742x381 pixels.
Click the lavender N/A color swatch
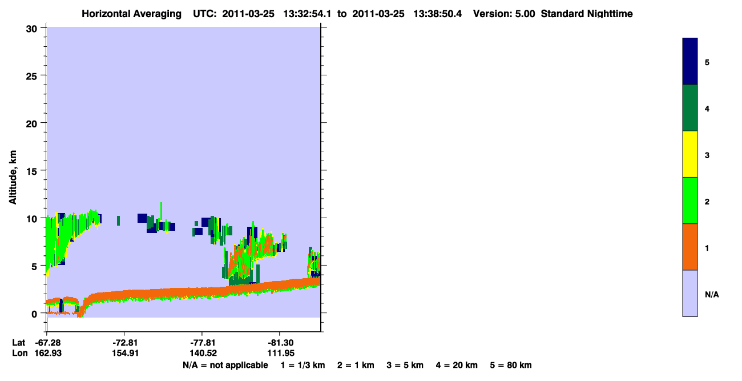click(x=690, y=293)
